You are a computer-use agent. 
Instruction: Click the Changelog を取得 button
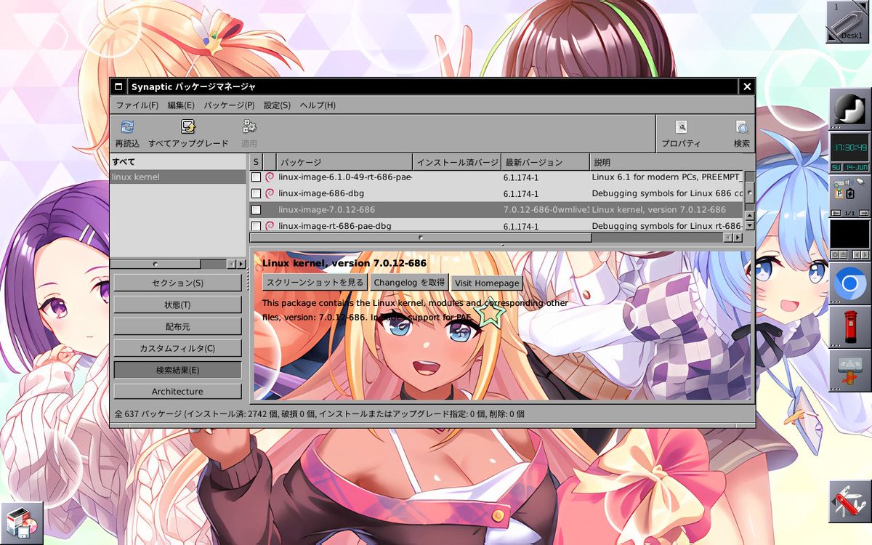tap(409, 283)
